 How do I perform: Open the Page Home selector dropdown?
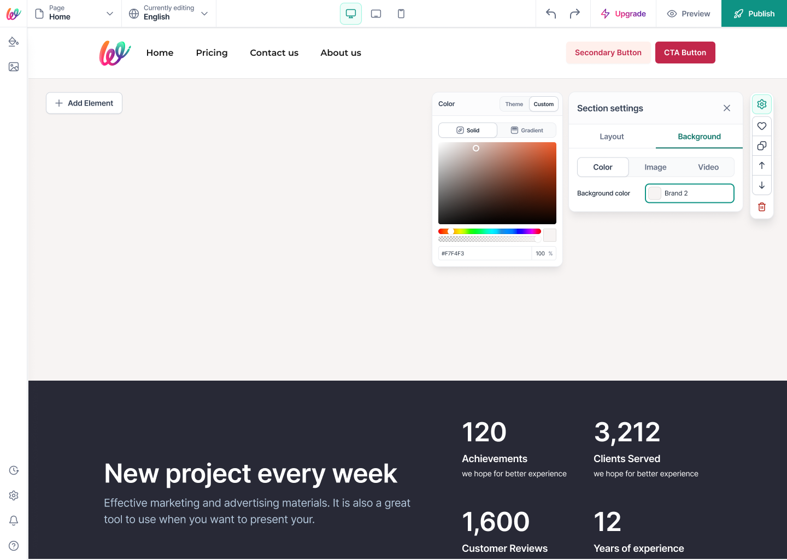[x=74, y=14]
